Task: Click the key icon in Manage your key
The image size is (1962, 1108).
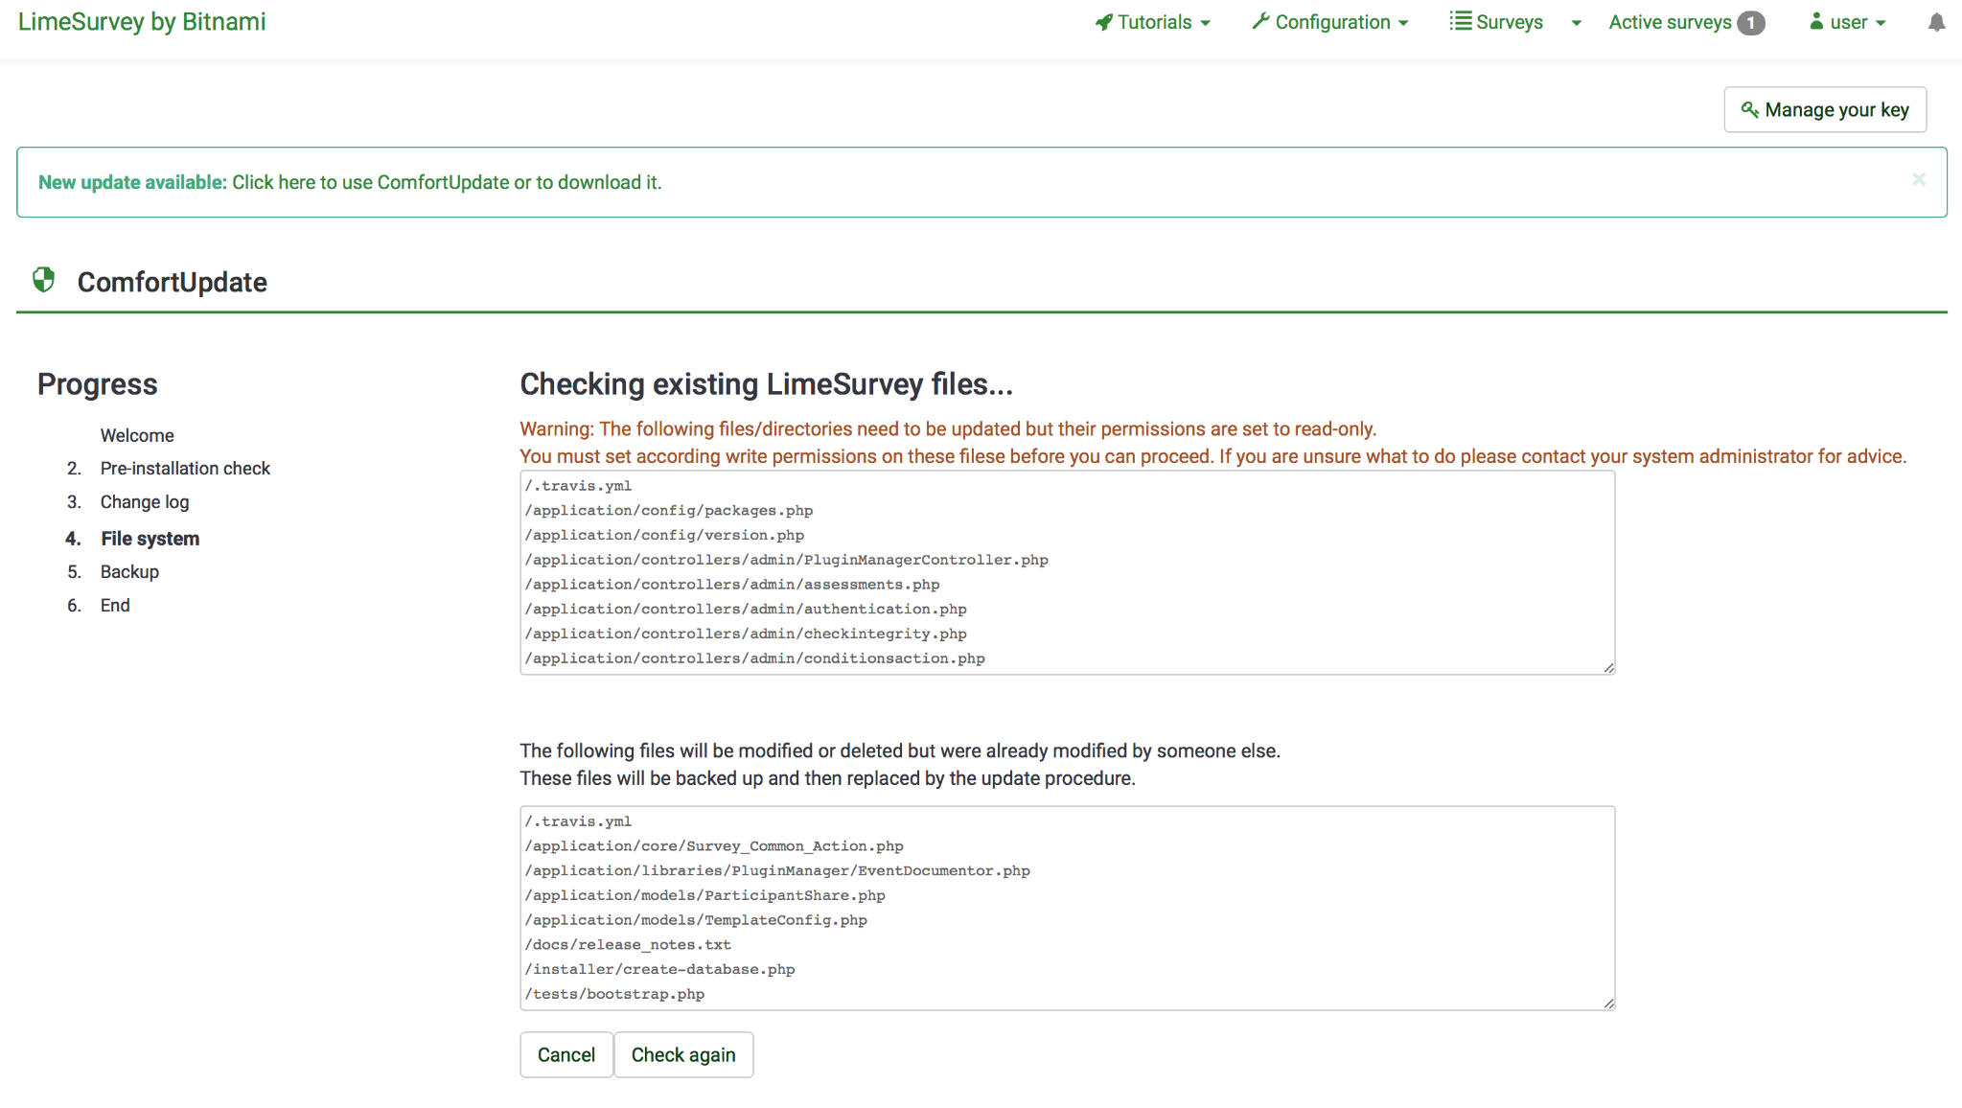Action: [x=1749, y=110]
